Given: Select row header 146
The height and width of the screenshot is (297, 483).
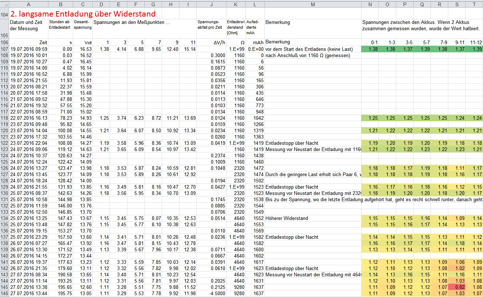Looking at the screenshot, I should (x=4, y=293).
